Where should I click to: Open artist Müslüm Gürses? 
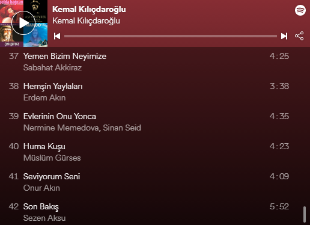[52, 158]
